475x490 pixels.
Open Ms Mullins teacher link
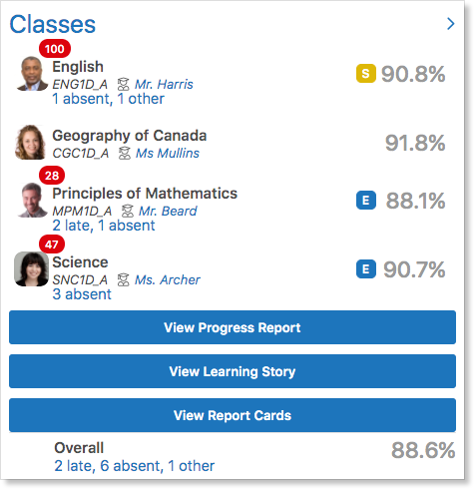168,154
